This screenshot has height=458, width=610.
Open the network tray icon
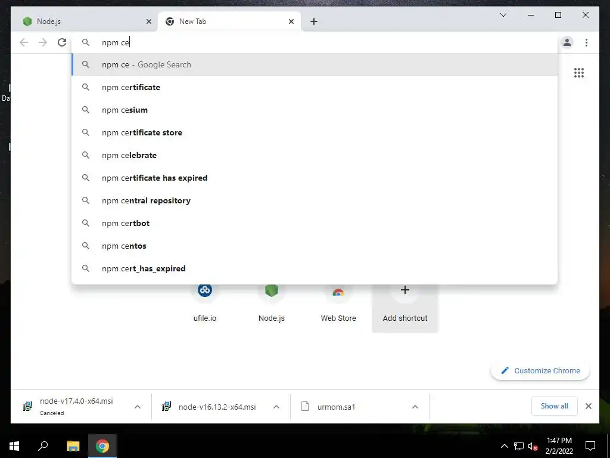coord(519,446)
